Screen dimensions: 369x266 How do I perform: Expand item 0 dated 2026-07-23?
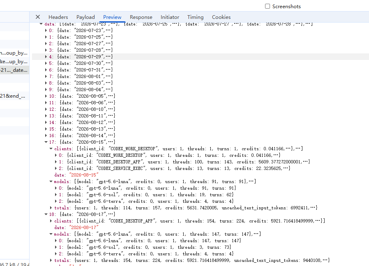coord(46,30)
